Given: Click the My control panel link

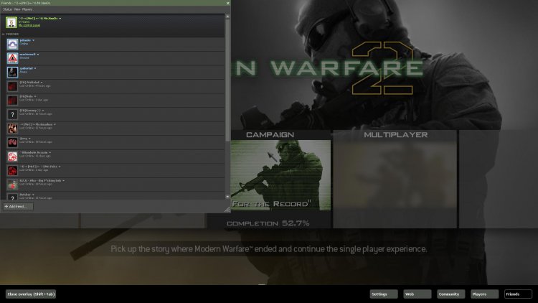Looking at the screenshot, I should click(x=29, y=25).
